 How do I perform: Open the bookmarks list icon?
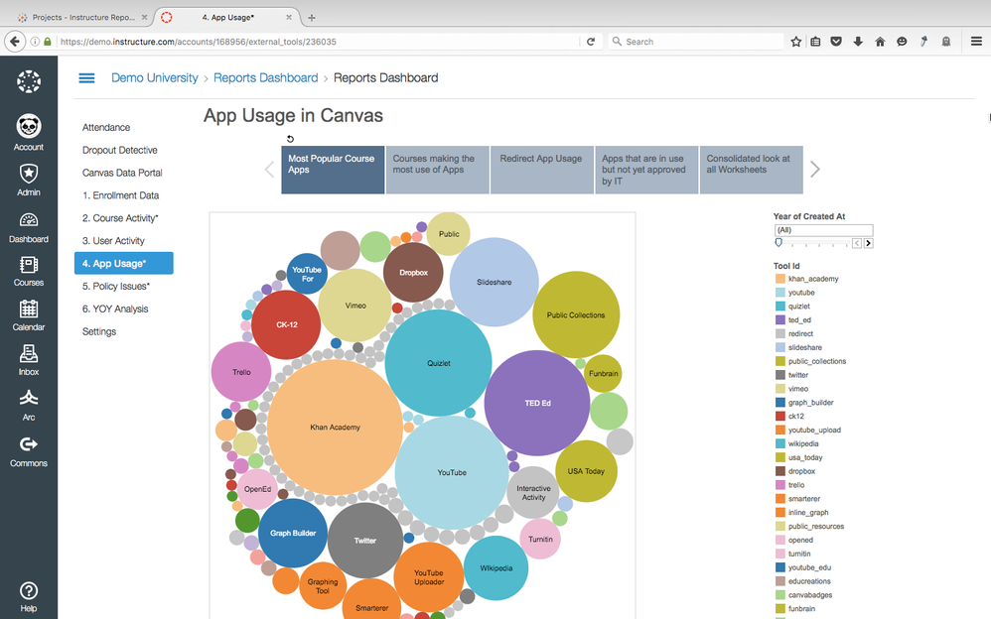click(x=816, y=42)
